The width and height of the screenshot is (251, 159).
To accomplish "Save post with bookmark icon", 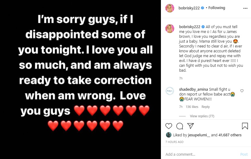I will pyautogui.click(x=245, y=126).
